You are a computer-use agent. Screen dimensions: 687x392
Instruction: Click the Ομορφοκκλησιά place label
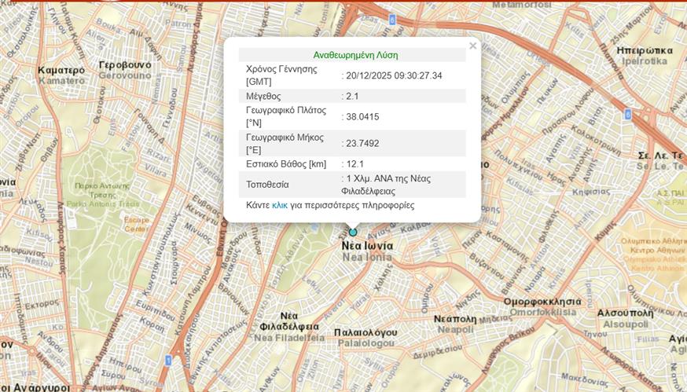tap(542, 302)
